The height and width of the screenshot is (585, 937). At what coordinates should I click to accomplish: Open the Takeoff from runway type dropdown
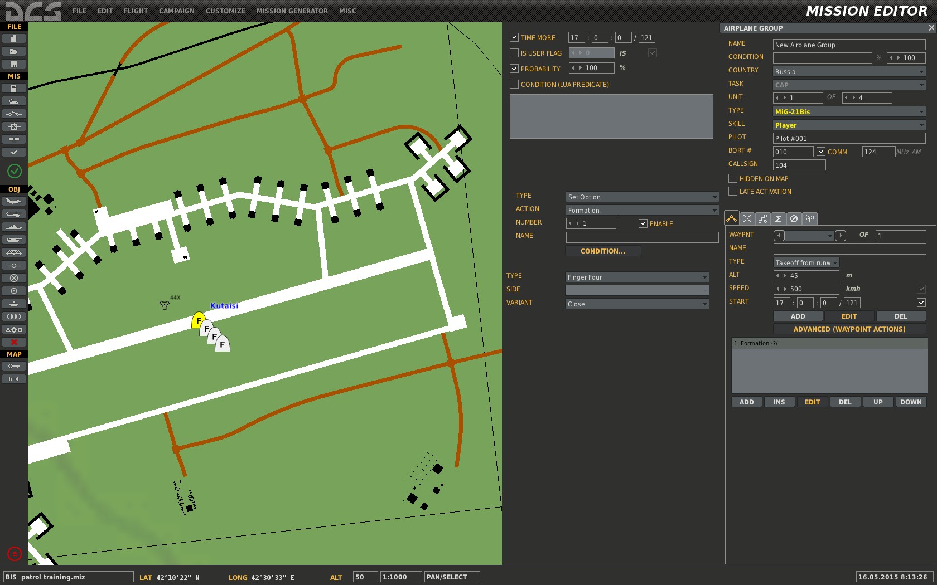806,262
